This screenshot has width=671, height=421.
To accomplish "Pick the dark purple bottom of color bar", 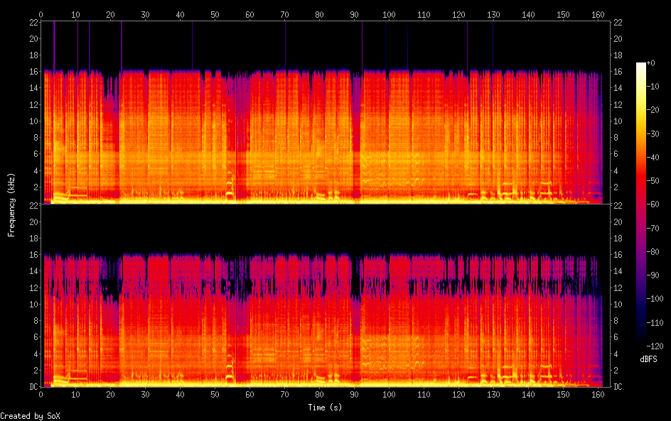I will (641, 343).
